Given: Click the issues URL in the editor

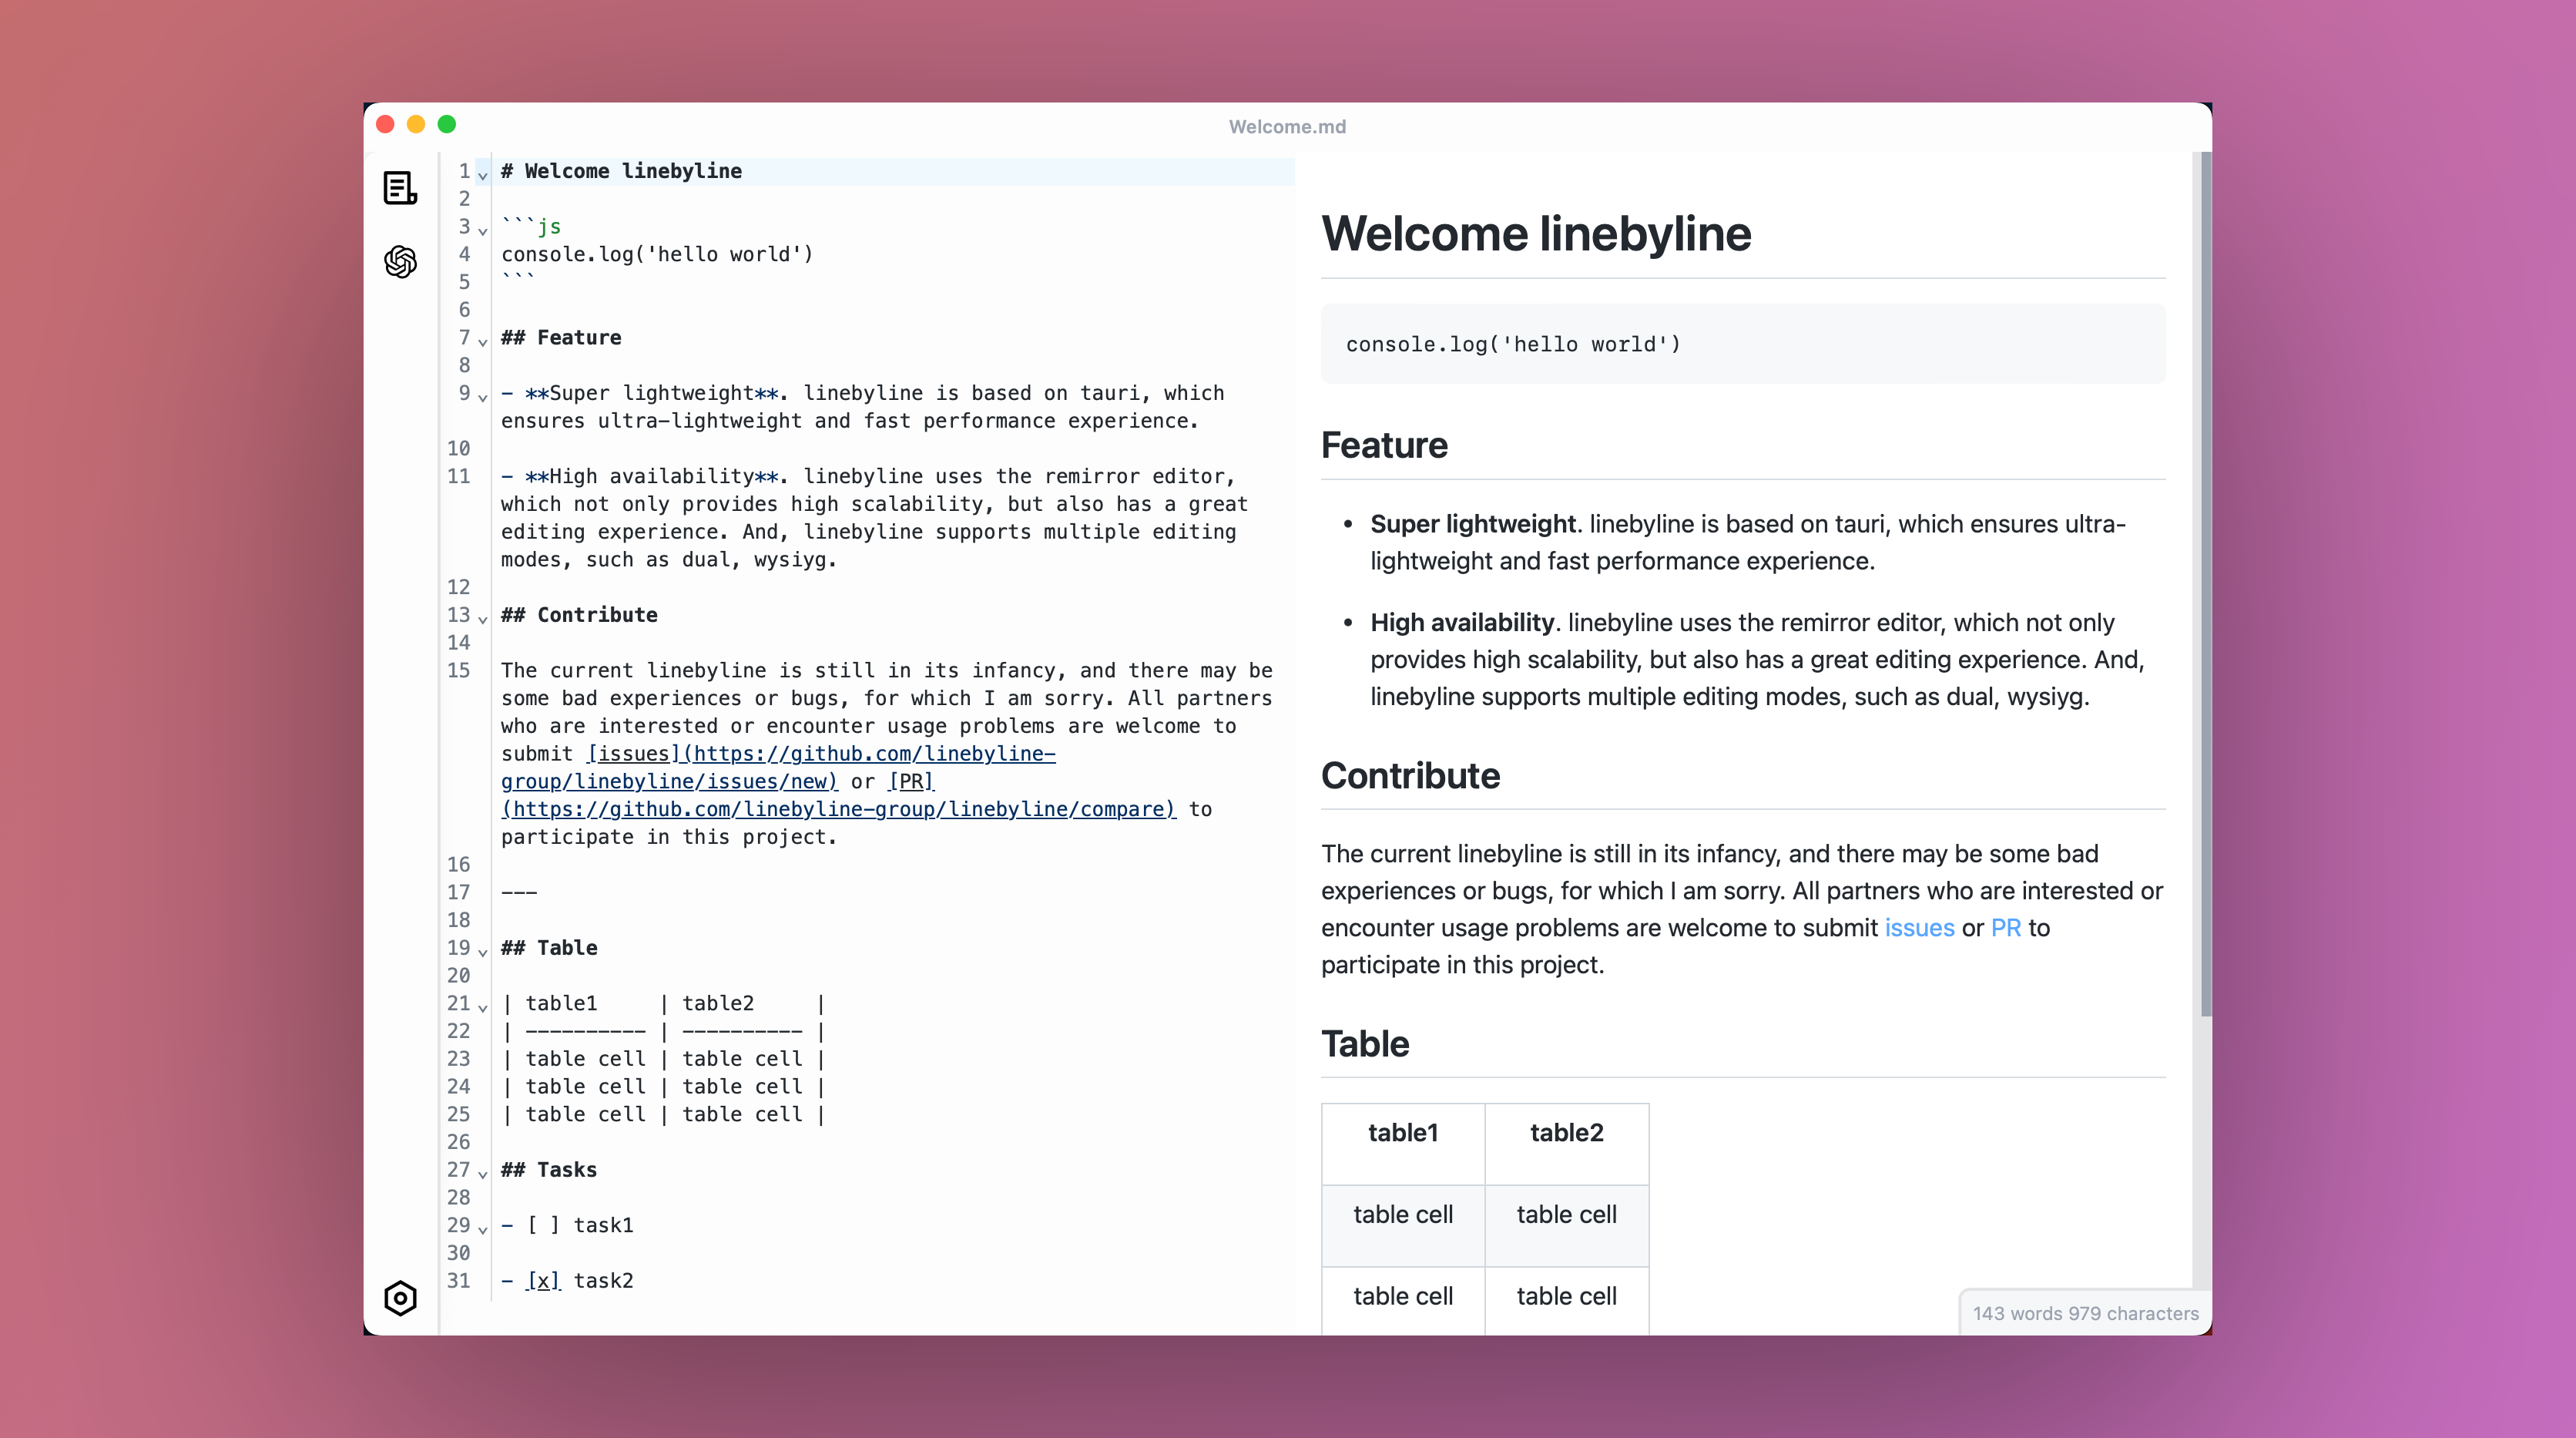Looking at the screenshot, I should point(778,768).
